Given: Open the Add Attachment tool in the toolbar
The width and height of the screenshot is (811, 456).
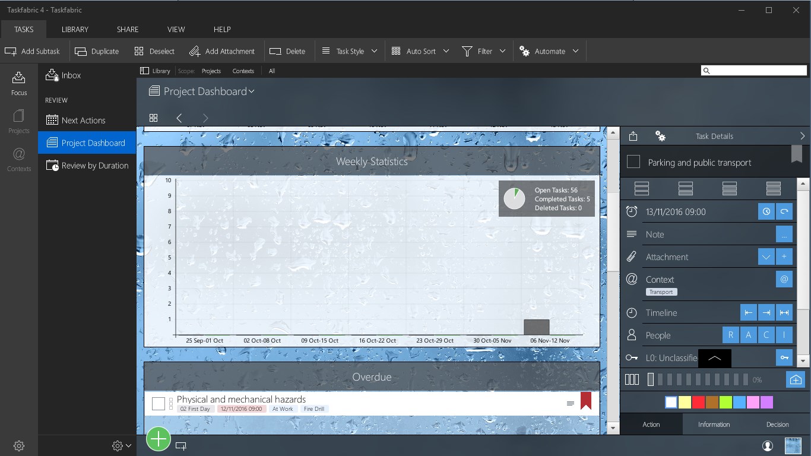Looking at the screenshot, I should coord(222,51).
